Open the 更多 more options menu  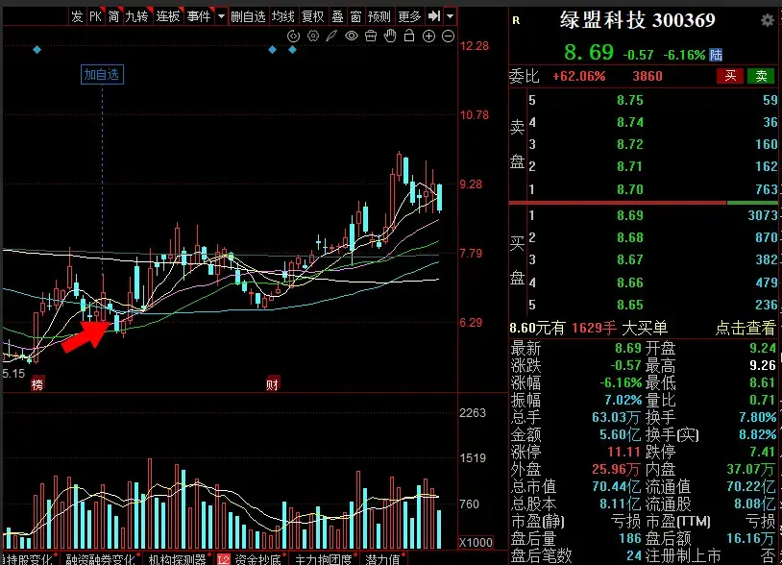409,16
